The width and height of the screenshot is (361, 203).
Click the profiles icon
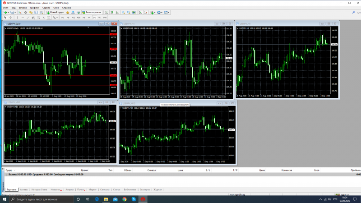(x=12, y=13)
